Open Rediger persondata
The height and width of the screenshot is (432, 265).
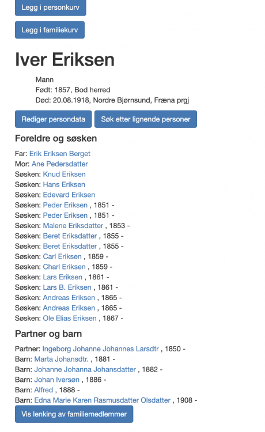pos(54,119)
